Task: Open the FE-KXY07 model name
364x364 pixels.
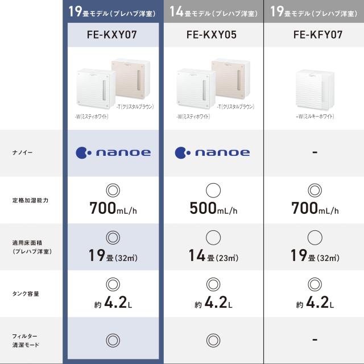Action: (x=112, y=35)
